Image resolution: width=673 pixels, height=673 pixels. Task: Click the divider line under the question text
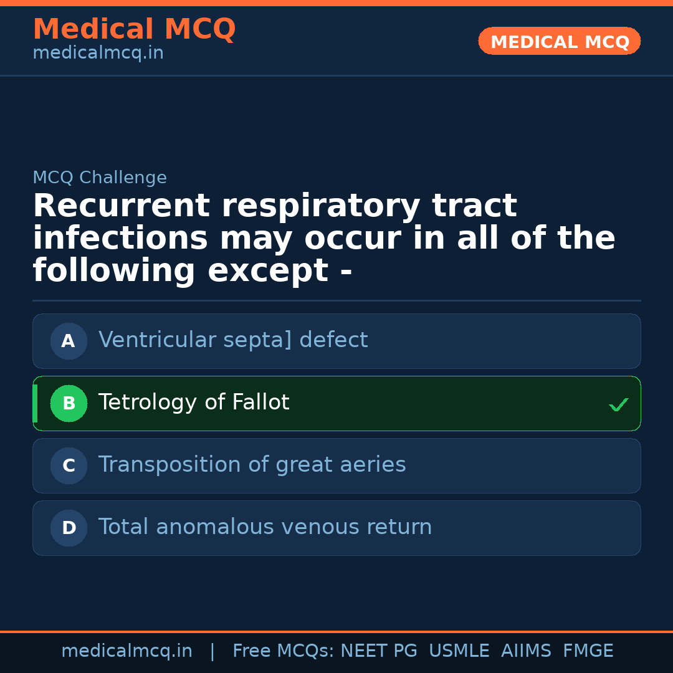click(x=336, y=301)
